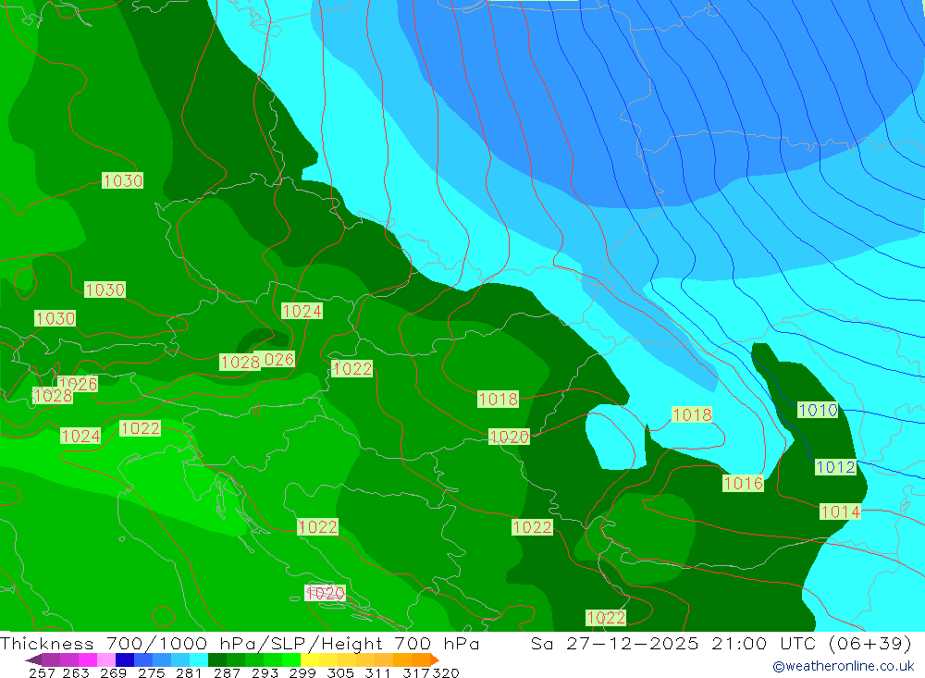The width and height of the screenshot is (925, 678).
Task: Click the legend value 305
Action: 339,672
